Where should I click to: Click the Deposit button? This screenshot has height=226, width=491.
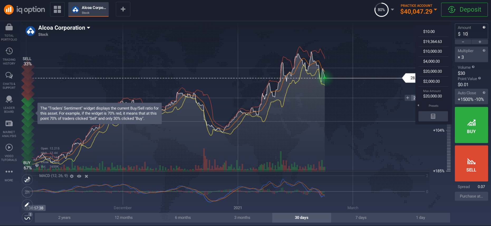coord(464,10)
